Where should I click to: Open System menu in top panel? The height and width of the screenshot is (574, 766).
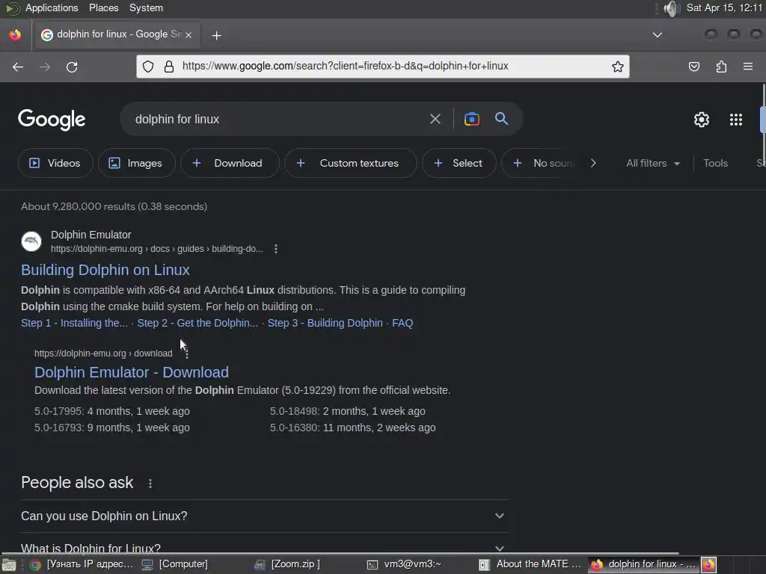click(146, 7)
